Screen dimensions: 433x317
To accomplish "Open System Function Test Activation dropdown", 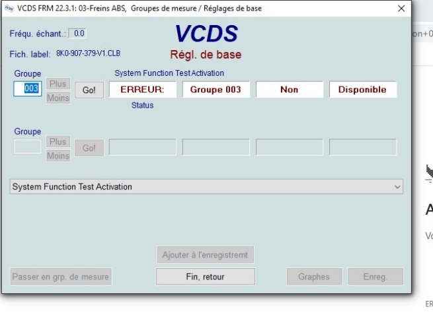I will pos(206,187).
